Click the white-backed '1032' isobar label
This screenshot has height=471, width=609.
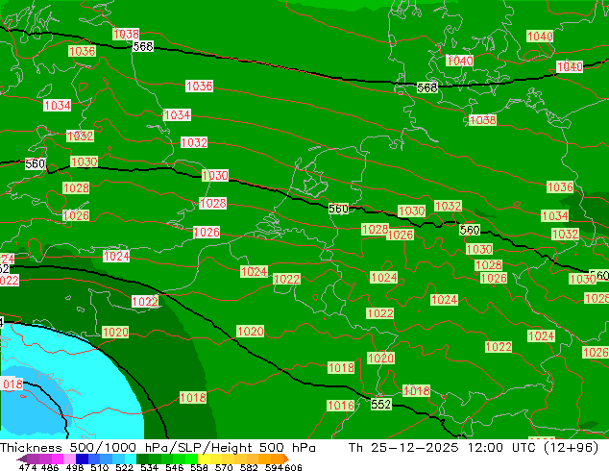tap(194, 142)
